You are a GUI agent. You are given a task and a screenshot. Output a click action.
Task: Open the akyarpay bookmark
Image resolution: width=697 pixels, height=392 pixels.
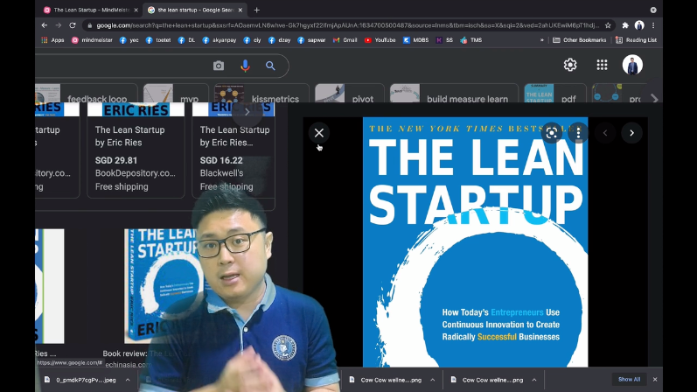click(220, 40)
